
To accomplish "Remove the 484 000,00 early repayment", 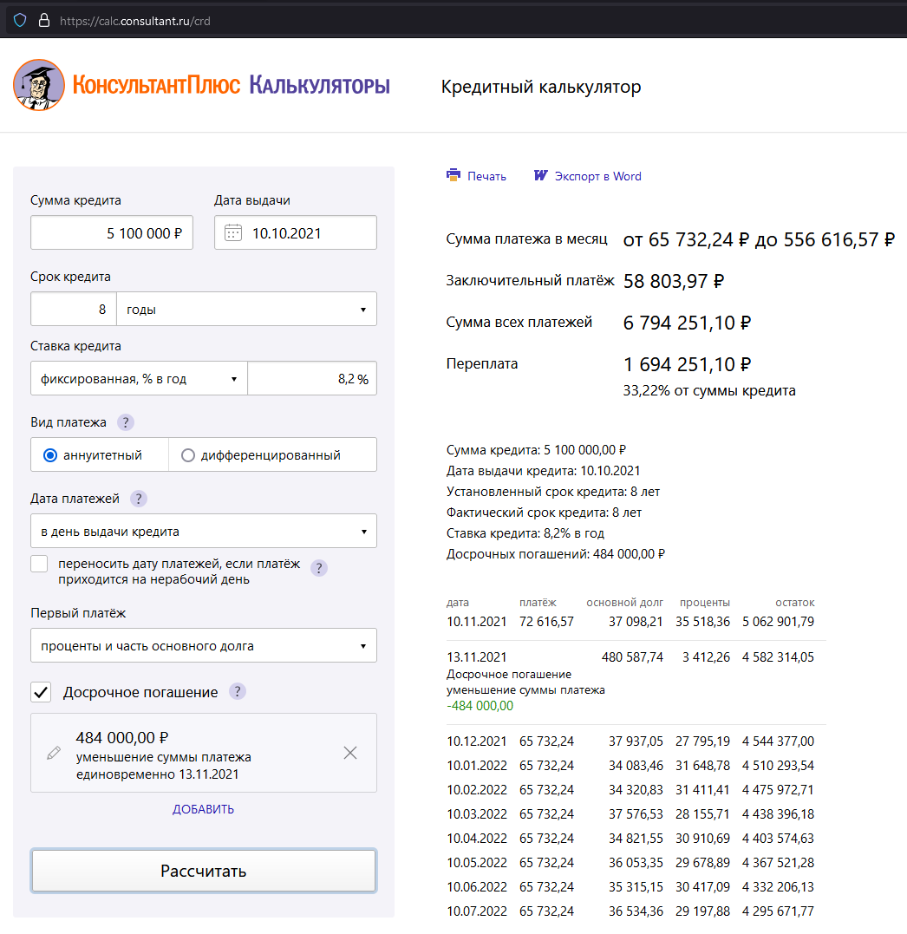I will pos(350,753).
